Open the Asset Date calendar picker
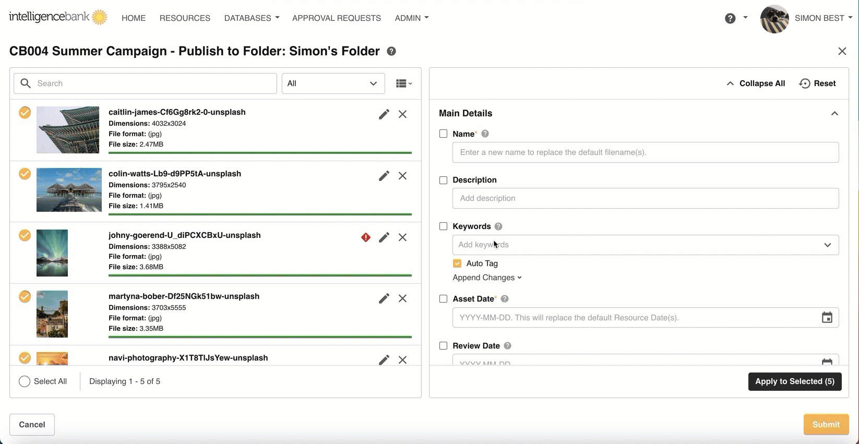The width and height of the screenshot is (859, 444). 827,317
